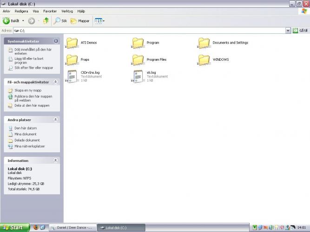Image resolution: width=310 pixels, height=232 pixels.
Task: Expand the address bar dropdown arrow
Action: 288,31
